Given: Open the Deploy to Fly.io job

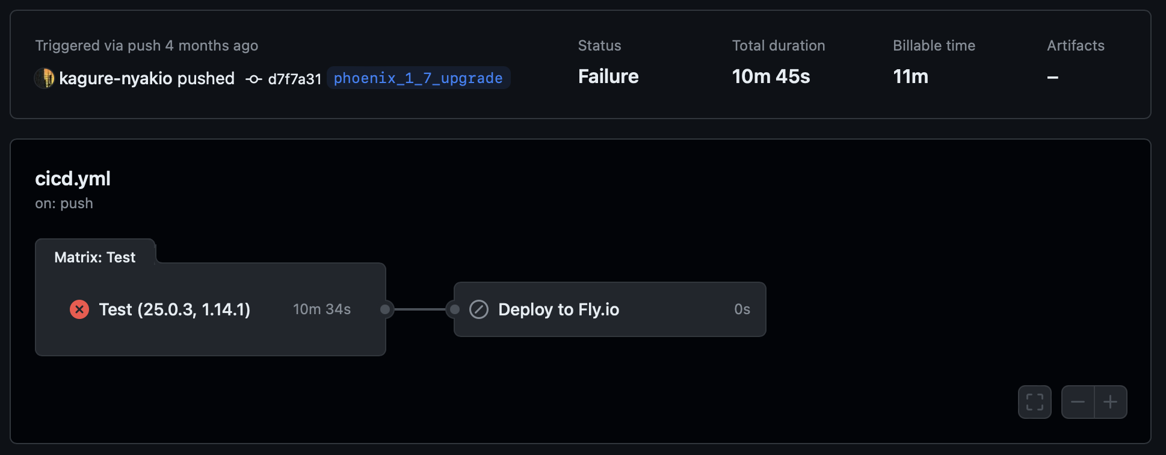Looking at the screenshot, I should coord(558,309).
